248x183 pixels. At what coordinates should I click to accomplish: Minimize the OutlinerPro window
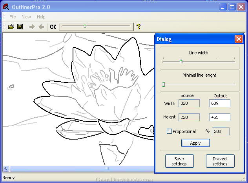(x=223, y=7)
